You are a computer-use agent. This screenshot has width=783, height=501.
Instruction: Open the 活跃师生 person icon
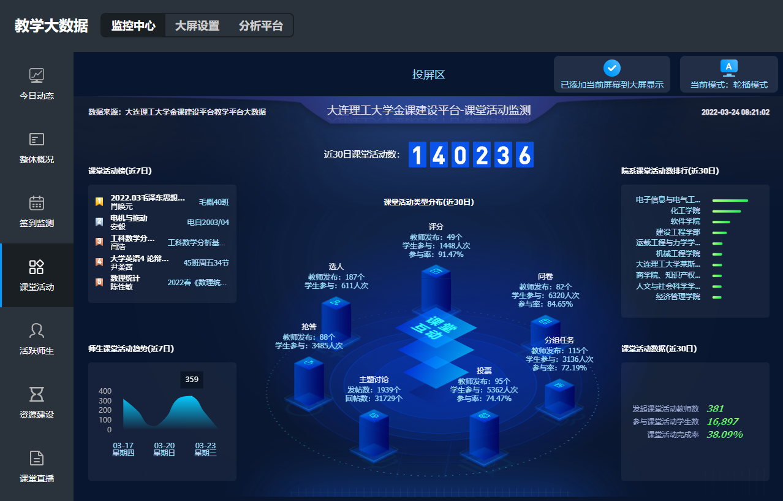coord(37,331)
